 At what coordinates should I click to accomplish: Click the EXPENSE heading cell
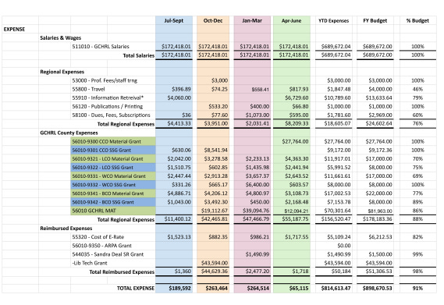(x=14, y=29)
